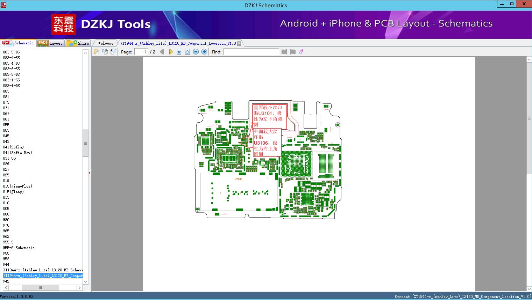Image resolution: width=532 pixels, height=300 pixels.
Task: Toggle the match case search option
Action: (x=301, y=52)
